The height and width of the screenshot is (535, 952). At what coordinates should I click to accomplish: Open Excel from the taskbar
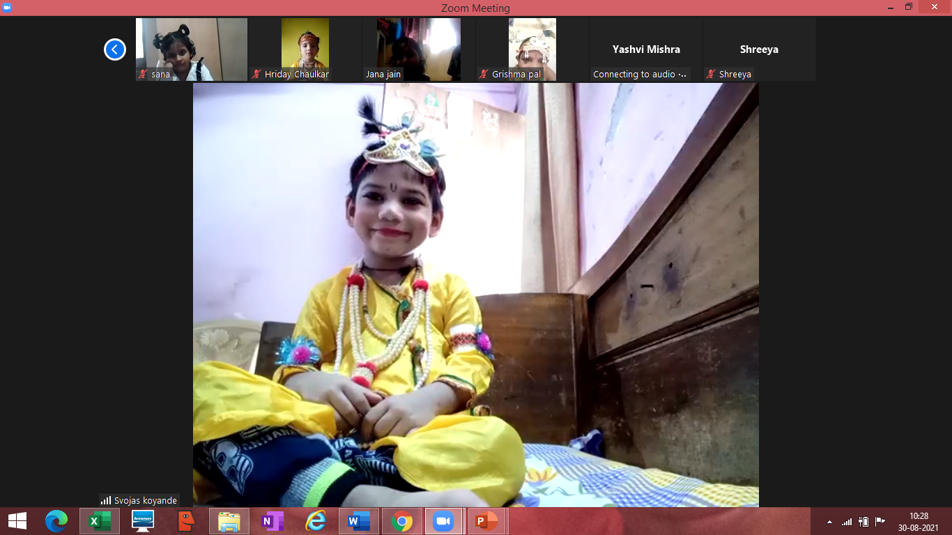[100, 521]
